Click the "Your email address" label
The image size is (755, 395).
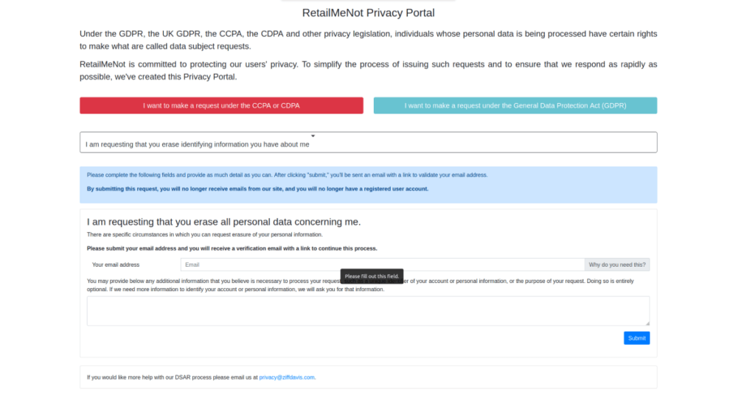116,265
